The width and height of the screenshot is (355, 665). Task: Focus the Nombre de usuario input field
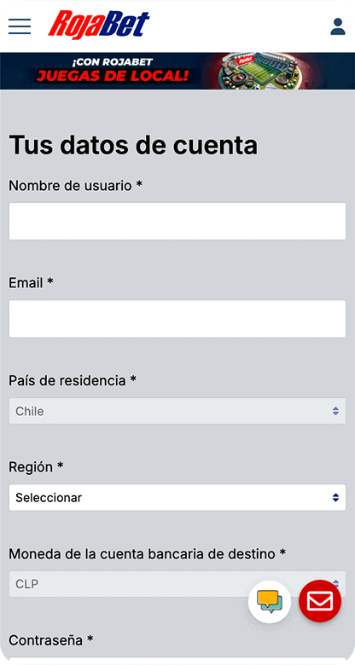[x=177, y=222]
